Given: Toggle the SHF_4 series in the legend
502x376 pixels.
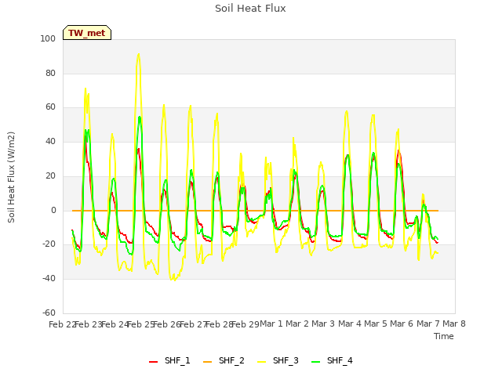Looking at the screenshot, I should point(332,360).
